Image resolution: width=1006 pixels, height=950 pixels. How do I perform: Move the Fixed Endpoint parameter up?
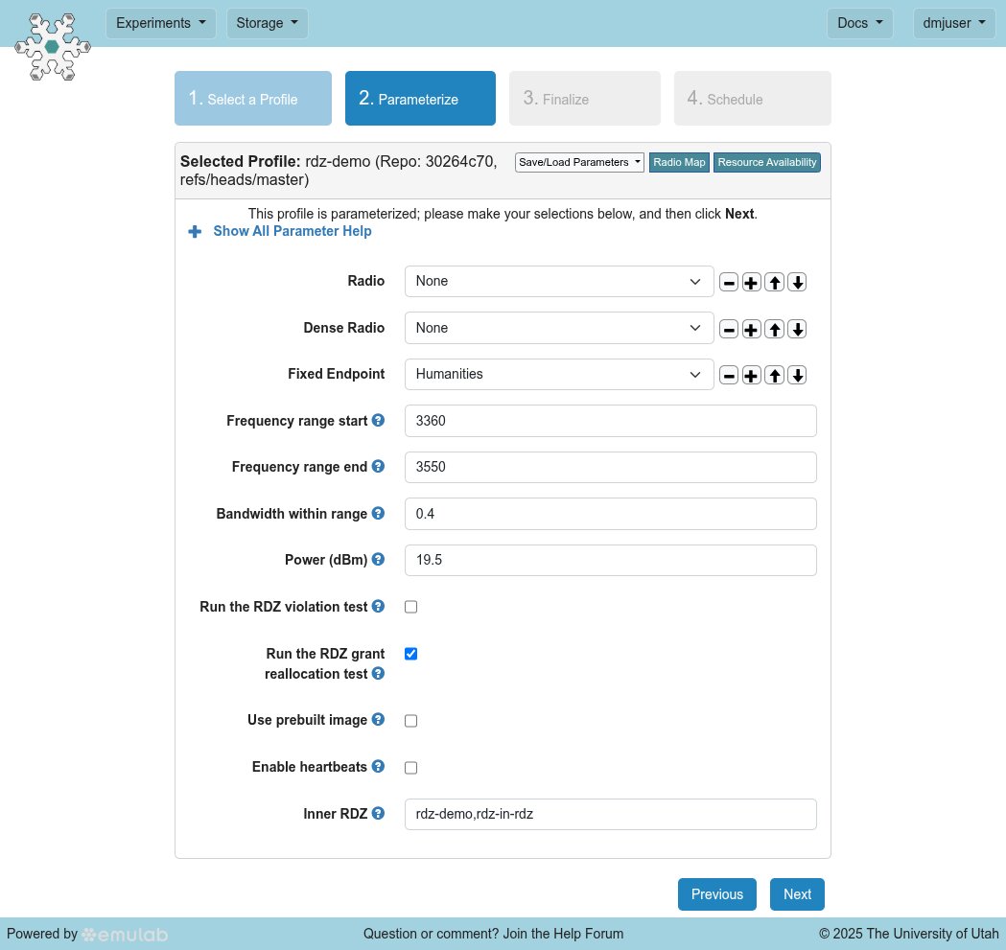pos(774,375)
